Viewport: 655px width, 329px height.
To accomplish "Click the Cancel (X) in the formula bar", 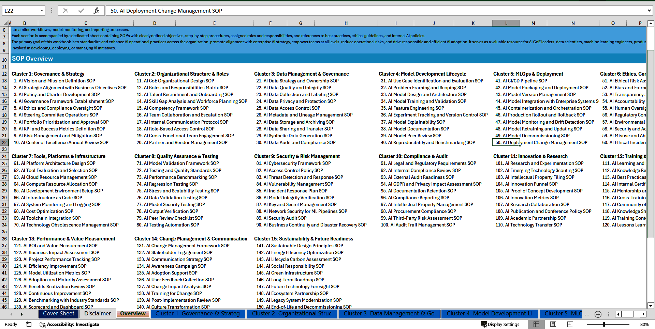I will tap(65, 11).
